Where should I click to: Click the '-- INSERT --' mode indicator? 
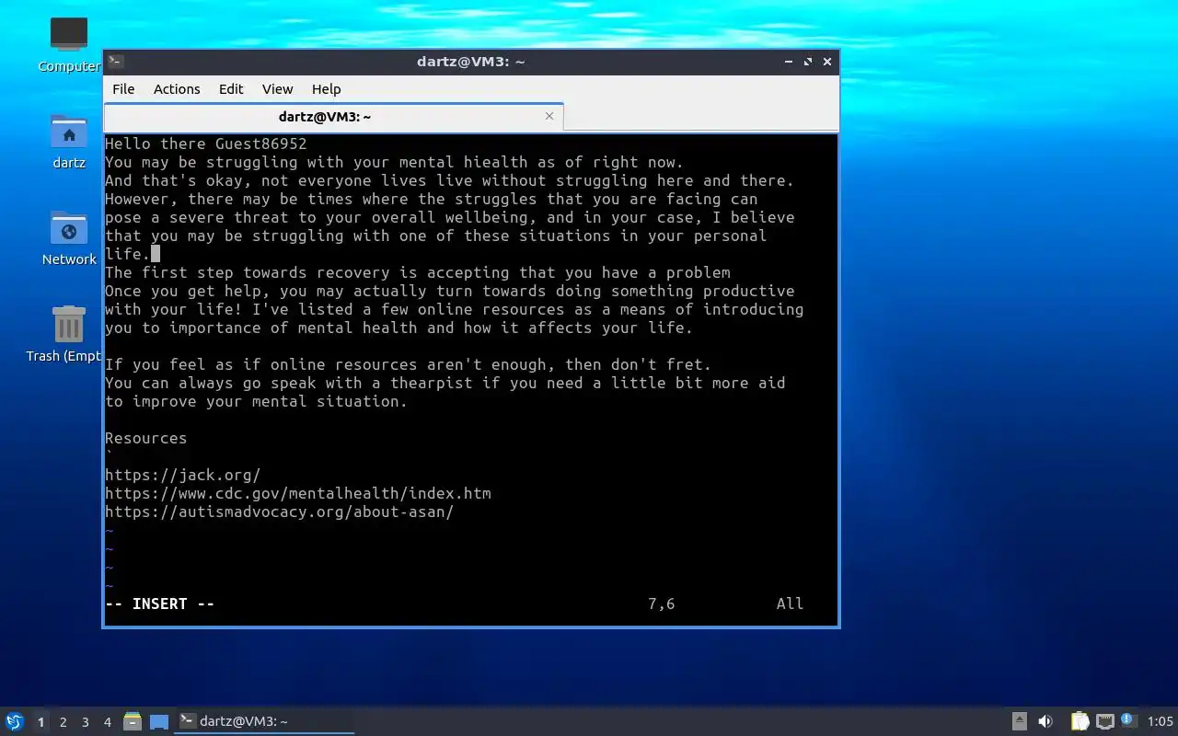(x=159, y=604)
